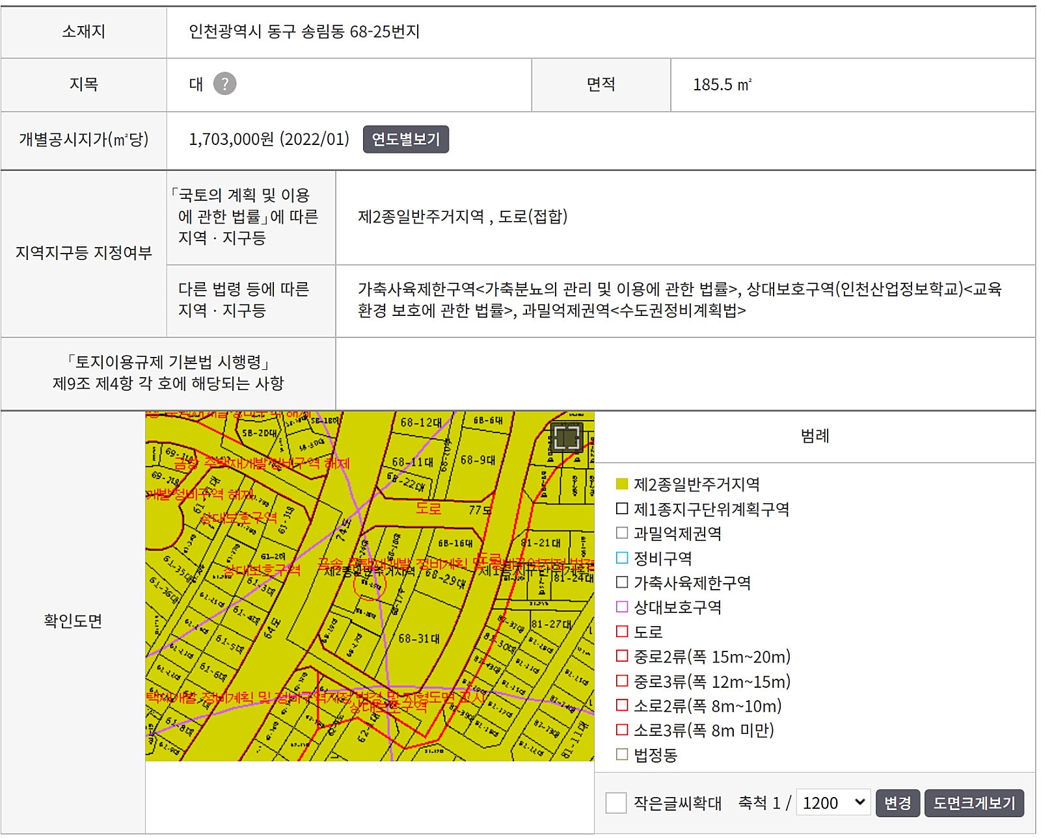Screen dimensions: 1041x838
Task: Click the 법정동 legend box
Action: (622, 754)
